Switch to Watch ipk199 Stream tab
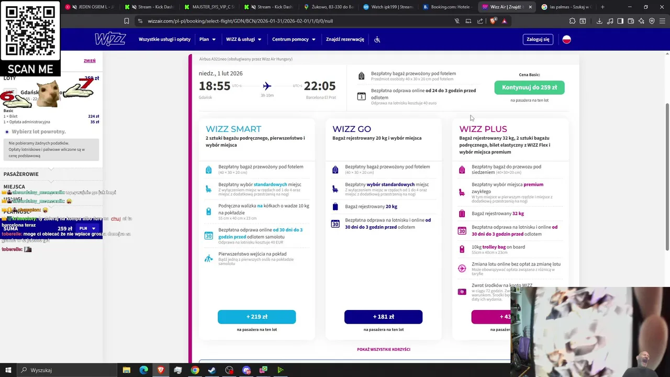670x377 pixels. (x=388, y=7)
